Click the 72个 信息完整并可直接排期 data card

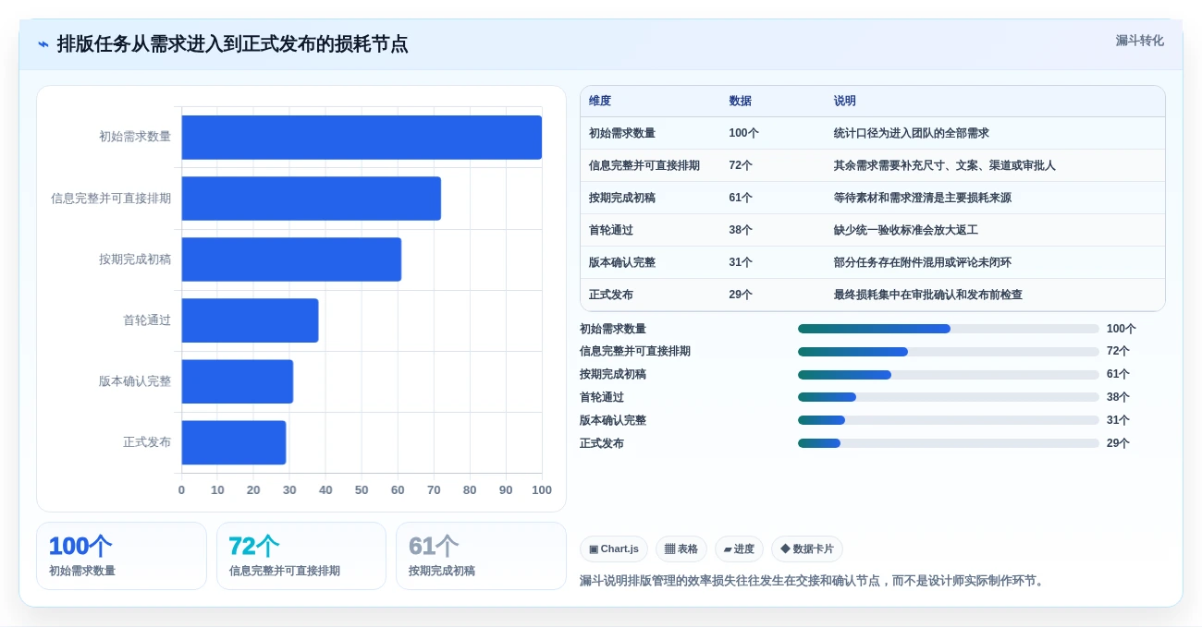[301, 556]
